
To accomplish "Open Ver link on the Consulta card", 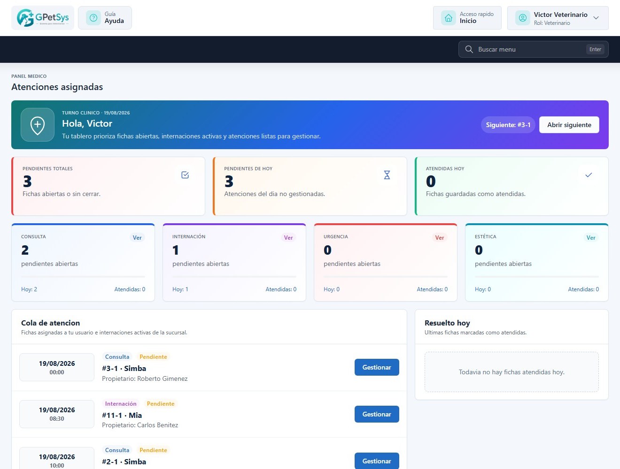I will pyautogui.click(x=137, y=238).
